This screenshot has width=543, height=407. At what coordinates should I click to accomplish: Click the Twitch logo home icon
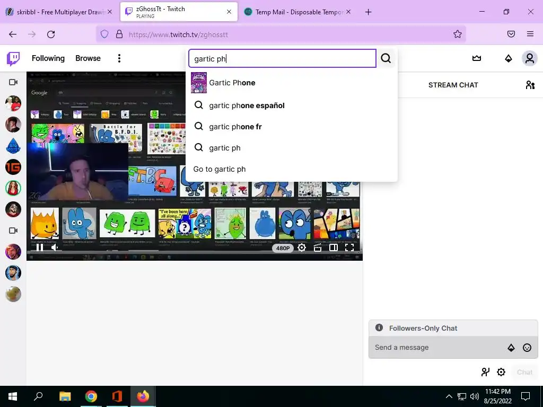click(13, 58)
